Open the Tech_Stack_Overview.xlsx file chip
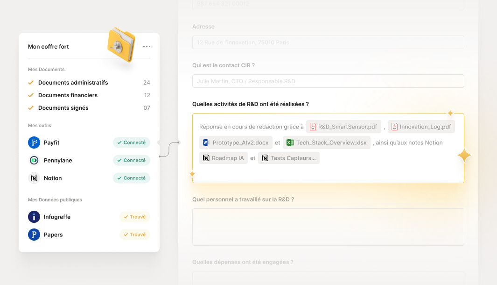497x285 pixels. tap(327, 142)
